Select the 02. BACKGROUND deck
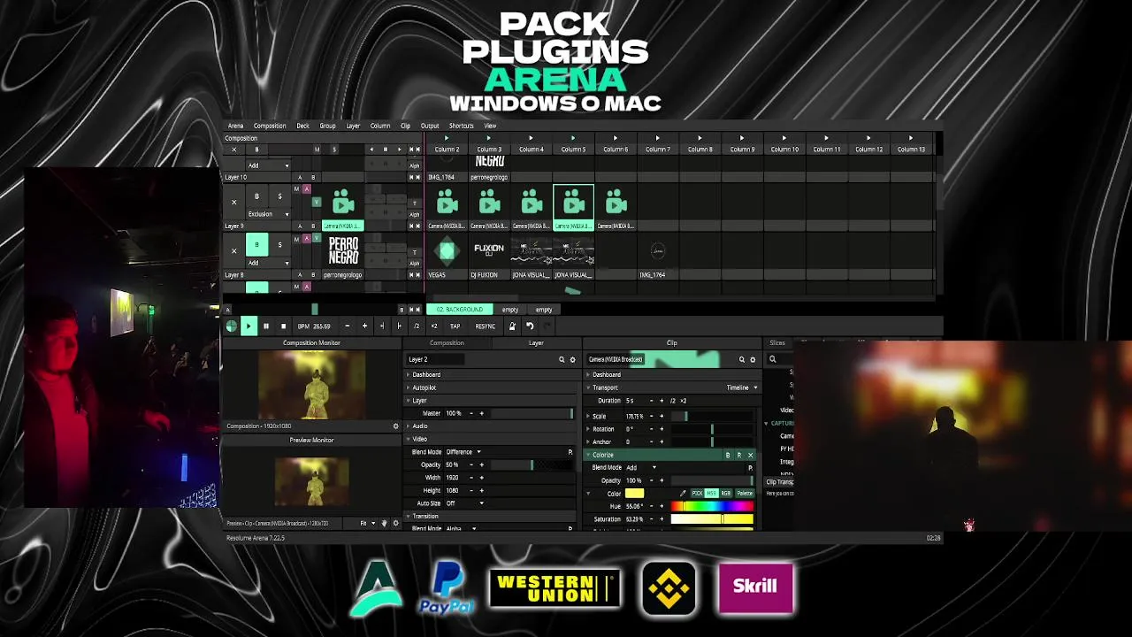 [460, 310]
